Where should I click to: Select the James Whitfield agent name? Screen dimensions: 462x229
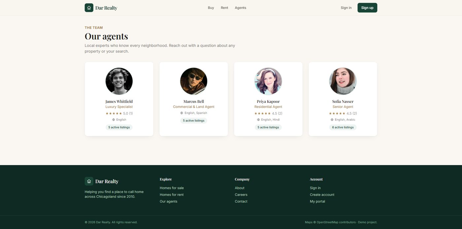pyautogui.click(x=119, y=101)
